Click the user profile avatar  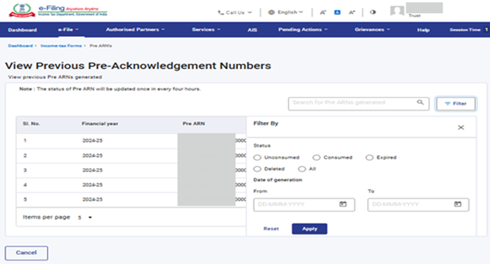[397, 11]
